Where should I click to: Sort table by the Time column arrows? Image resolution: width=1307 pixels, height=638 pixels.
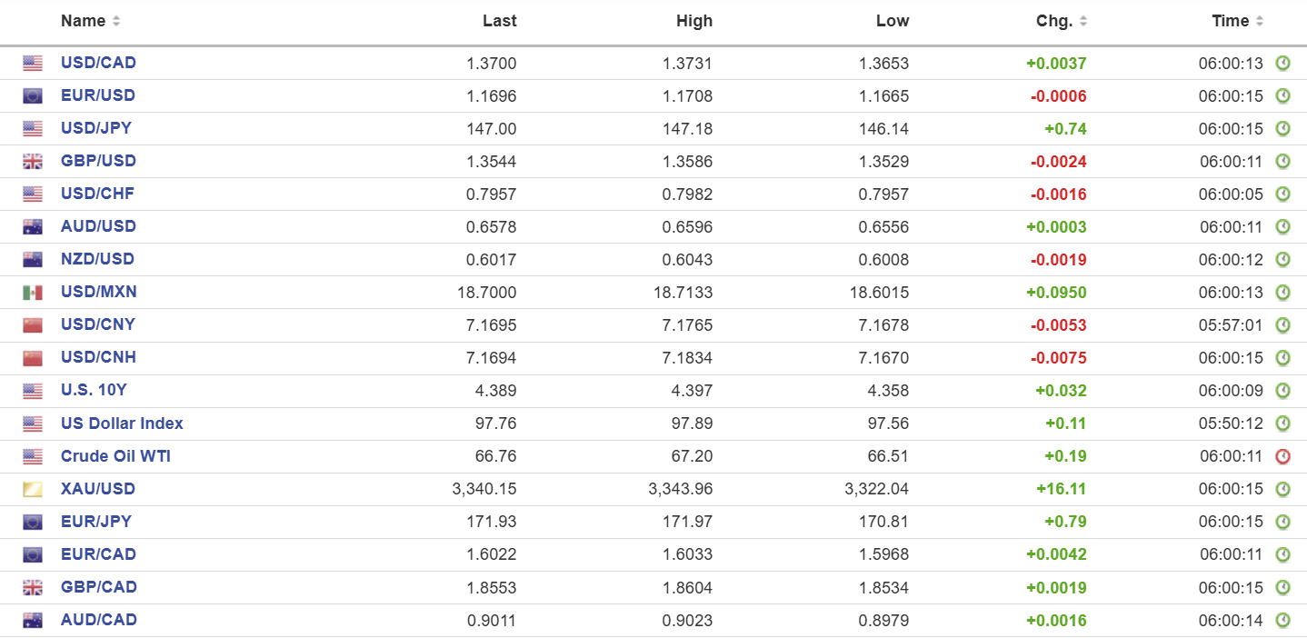pyautogui.click(x=1259, y=21)
